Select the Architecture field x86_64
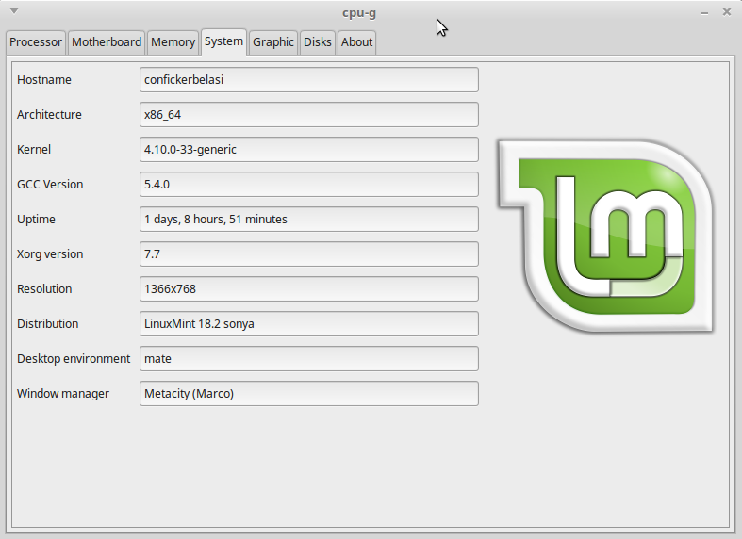The width and height of the screenshot is (742, 539). 309,114
